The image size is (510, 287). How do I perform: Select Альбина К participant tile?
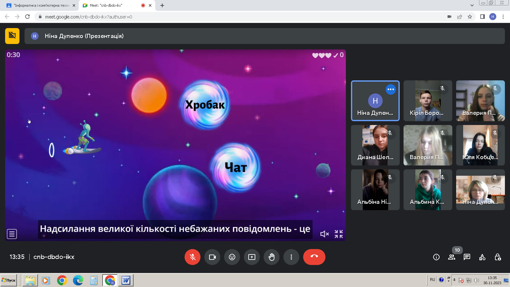pos(428,190)
